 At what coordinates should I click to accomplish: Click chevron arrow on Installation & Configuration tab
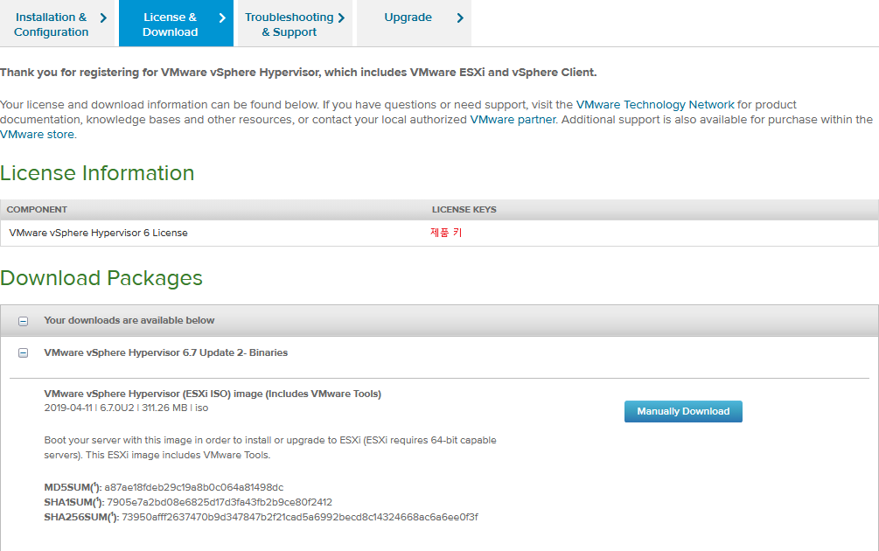[103, 18]
